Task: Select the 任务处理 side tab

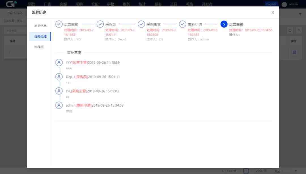Action: [40, 36]
